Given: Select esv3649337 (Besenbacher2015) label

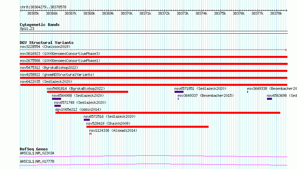Looking at the screenshot, I should tap(206, 95).
